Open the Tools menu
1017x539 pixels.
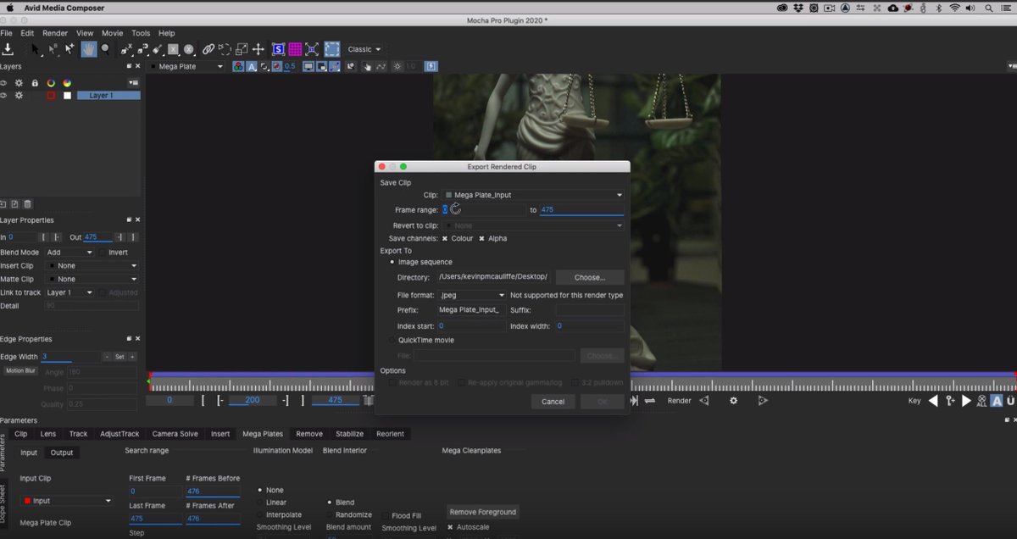pyautogui.click(x=141, y=33)
